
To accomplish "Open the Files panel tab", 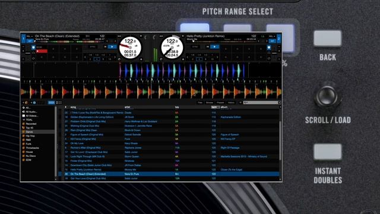I will [x=200, y=103].
